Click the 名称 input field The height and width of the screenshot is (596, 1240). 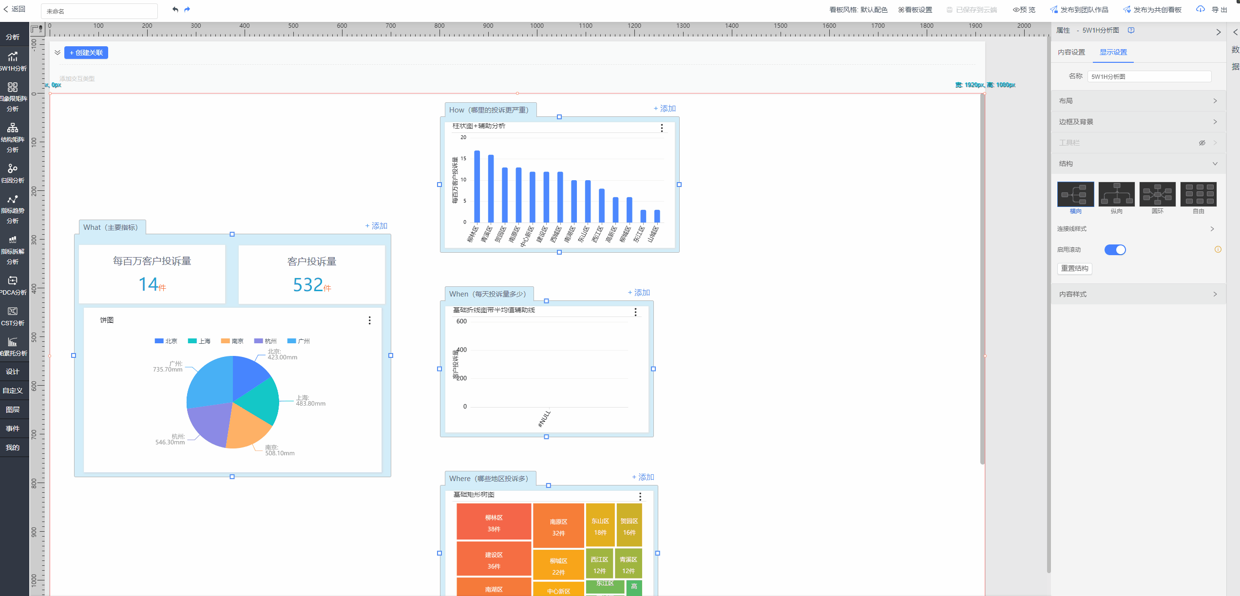1149,76
